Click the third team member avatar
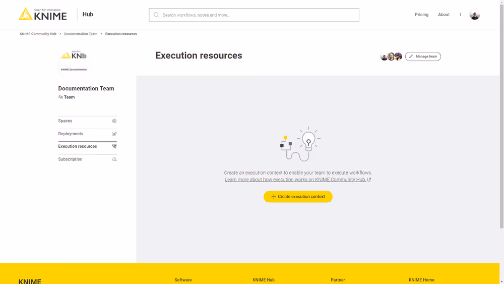 pos(398,56)
